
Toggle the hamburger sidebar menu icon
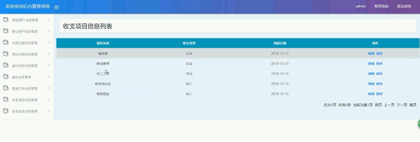(57, 7)
